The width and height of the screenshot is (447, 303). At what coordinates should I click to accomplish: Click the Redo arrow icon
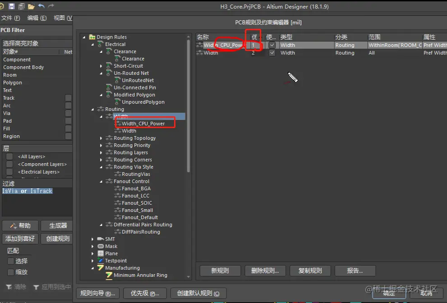tap(51, 6)
